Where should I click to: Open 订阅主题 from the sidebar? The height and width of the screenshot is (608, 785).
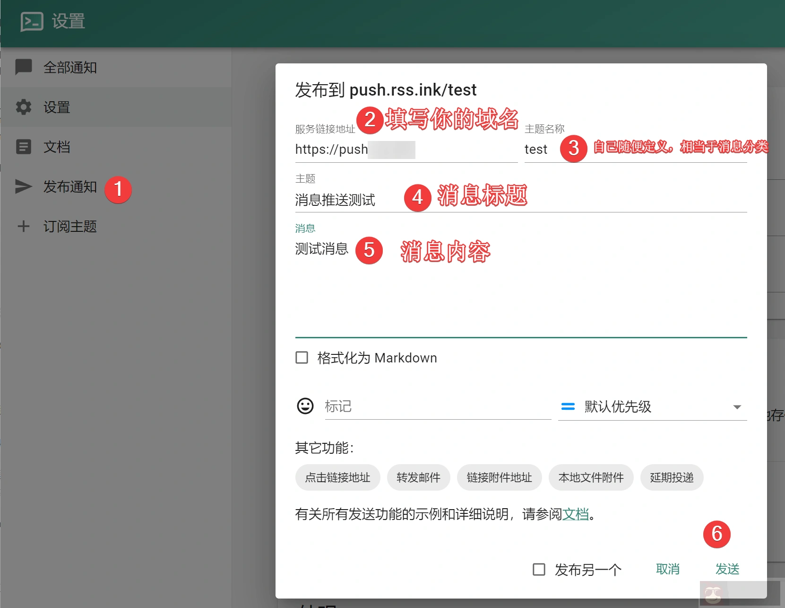70,226
